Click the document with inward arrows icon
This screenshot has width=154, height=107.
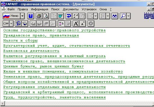coord(102,16)
